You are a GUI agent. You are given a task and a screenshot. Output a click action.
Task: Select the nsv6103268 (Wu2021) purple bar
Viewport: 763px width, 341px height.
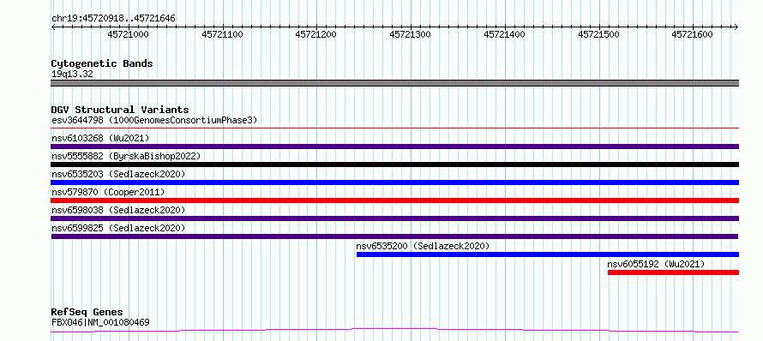395,147
